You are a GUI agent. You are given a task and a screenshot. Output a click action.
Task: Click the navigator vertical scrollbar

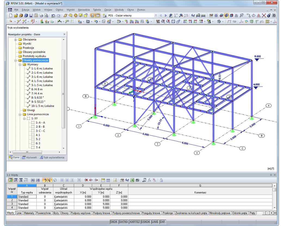[x=63, y=94]
